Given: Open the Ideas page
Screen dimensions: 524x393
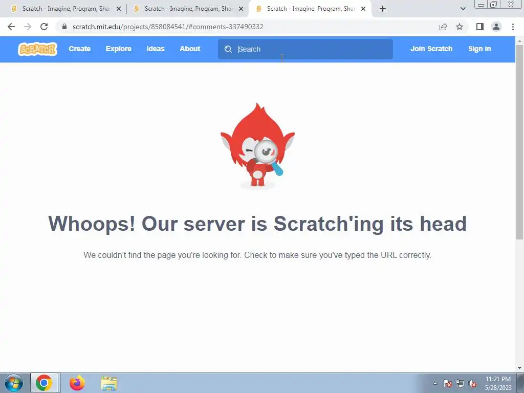Looking at the screenshot, I should [x=156, y=49].
